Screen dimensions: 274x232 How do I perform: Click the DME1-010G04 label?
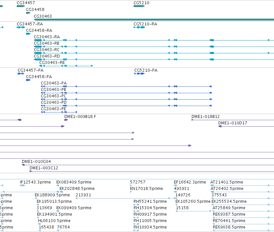[36, 162]
